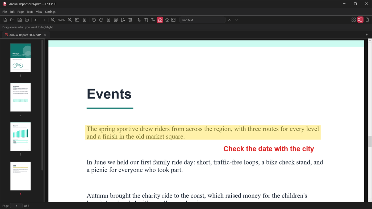Open the Tools menu
The image size is (372, 209).
point(30,12)
